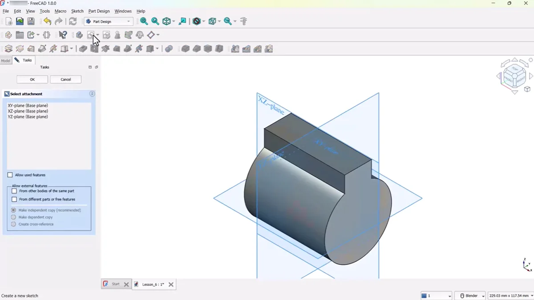Click the Fit all zoom icon
Viewport: 534px width, 300px height.
point(144,21)
